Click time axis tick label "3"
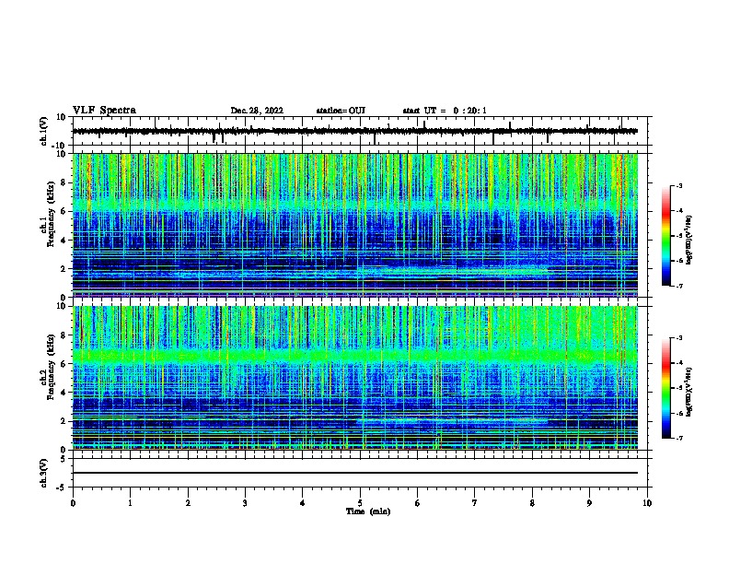 245,502
